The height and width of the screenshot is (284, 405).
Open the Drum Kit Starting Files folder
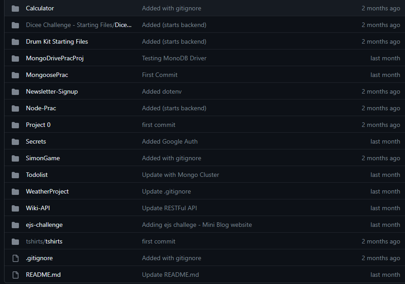[x=57, y=41]
